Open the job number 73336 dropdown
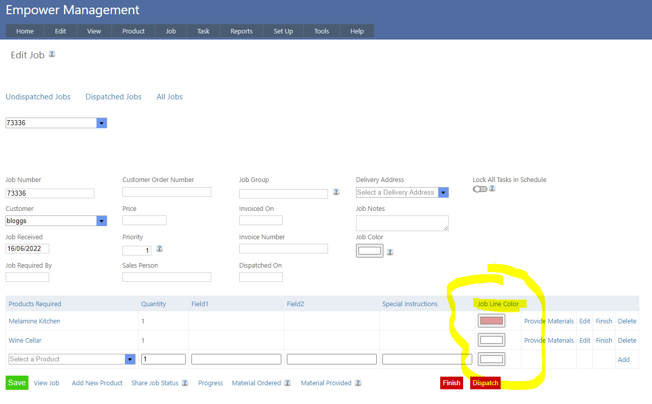The width and height of the screenshot is (652, 404). coord(102,123)
